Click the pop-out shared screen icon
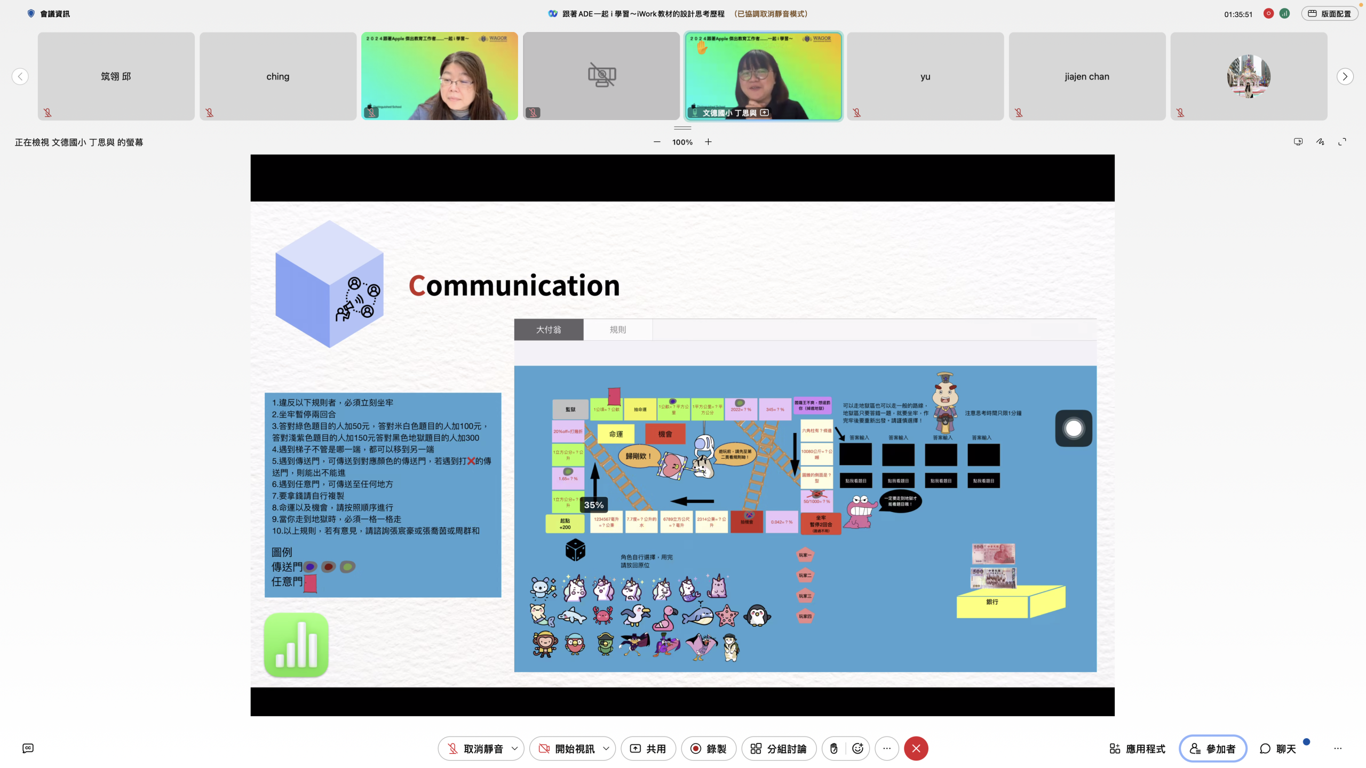The image size is (1366, 768). (1298, 142)
